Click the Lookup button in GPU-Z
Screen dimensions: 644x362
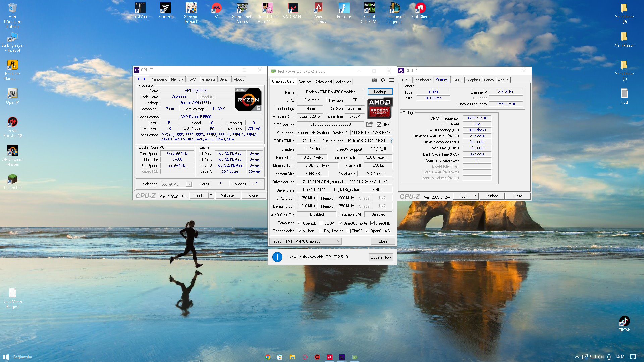click(380, 92)
